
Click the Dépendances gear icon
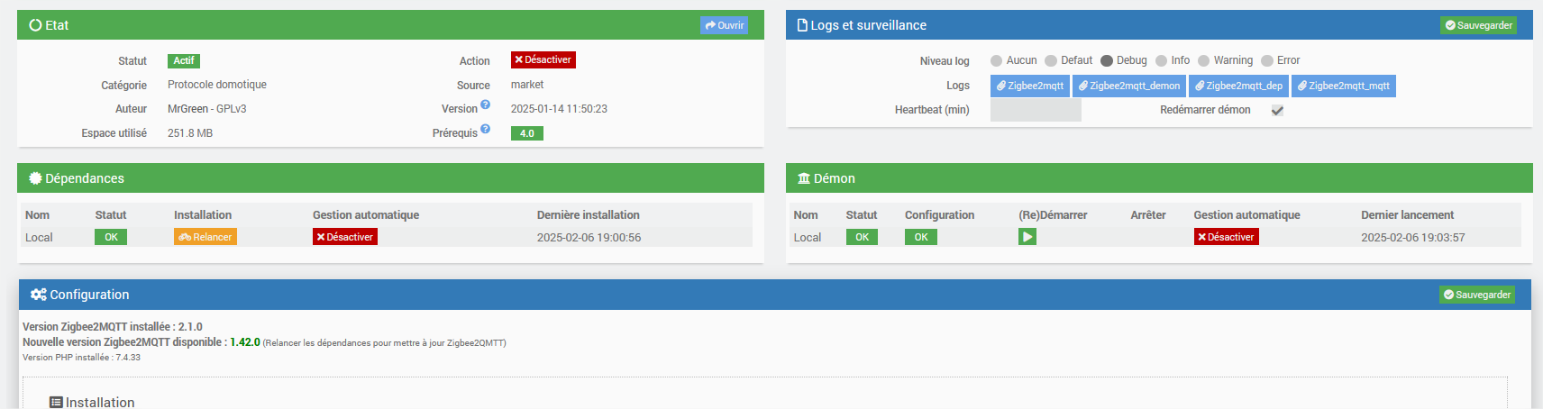pyautogui.click(x=35, y=178)
